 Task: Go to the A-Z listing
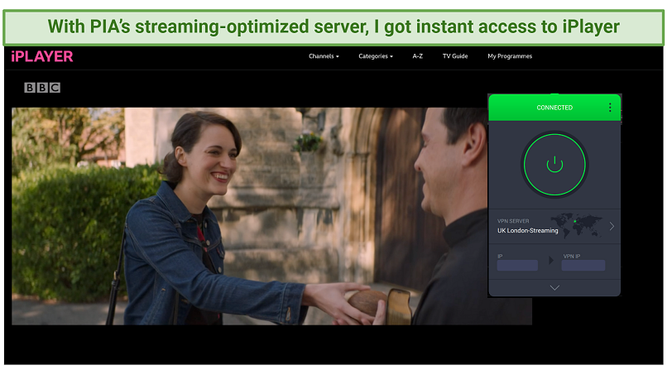coord(418,56)
